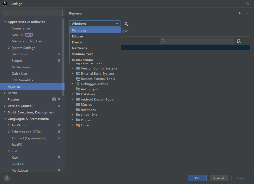Click the External Build Systems folder icon

[78, 74]
